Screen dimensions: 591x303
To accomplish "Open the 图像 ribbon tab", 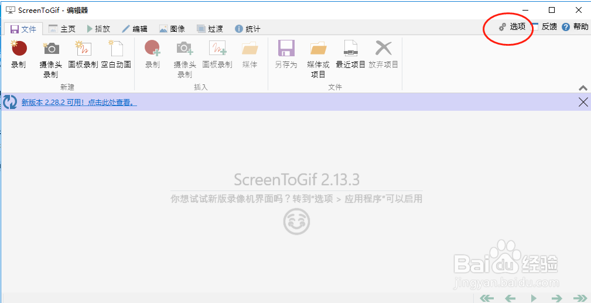I will (172, 29).
